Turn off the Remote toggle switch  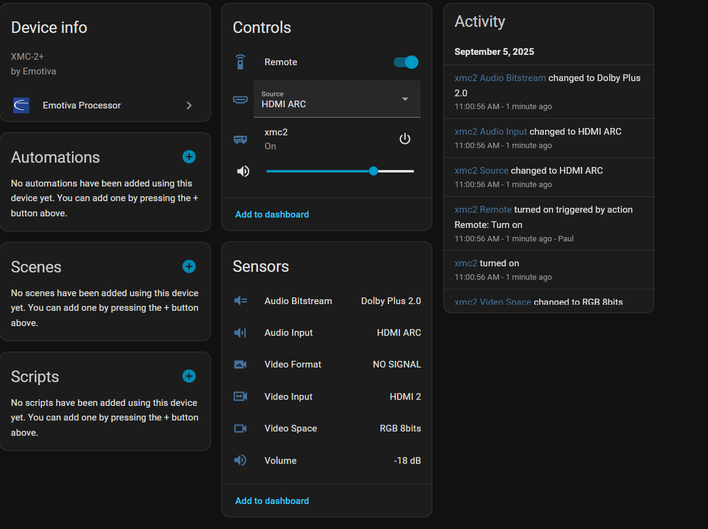406,62
